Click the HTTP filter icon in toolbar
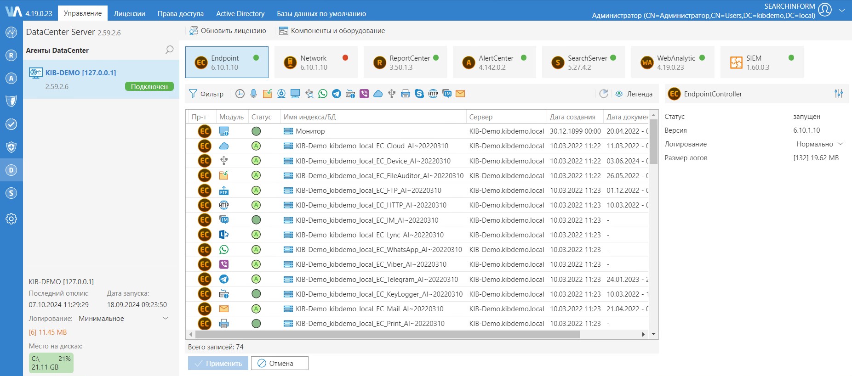 tap(433, 94)
